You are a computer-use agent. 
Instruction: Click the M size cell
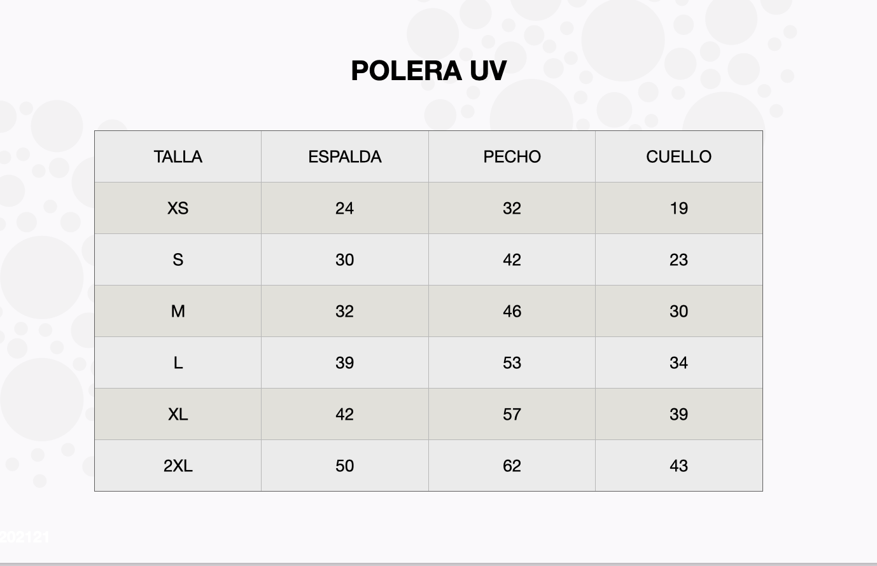point(178,312)
